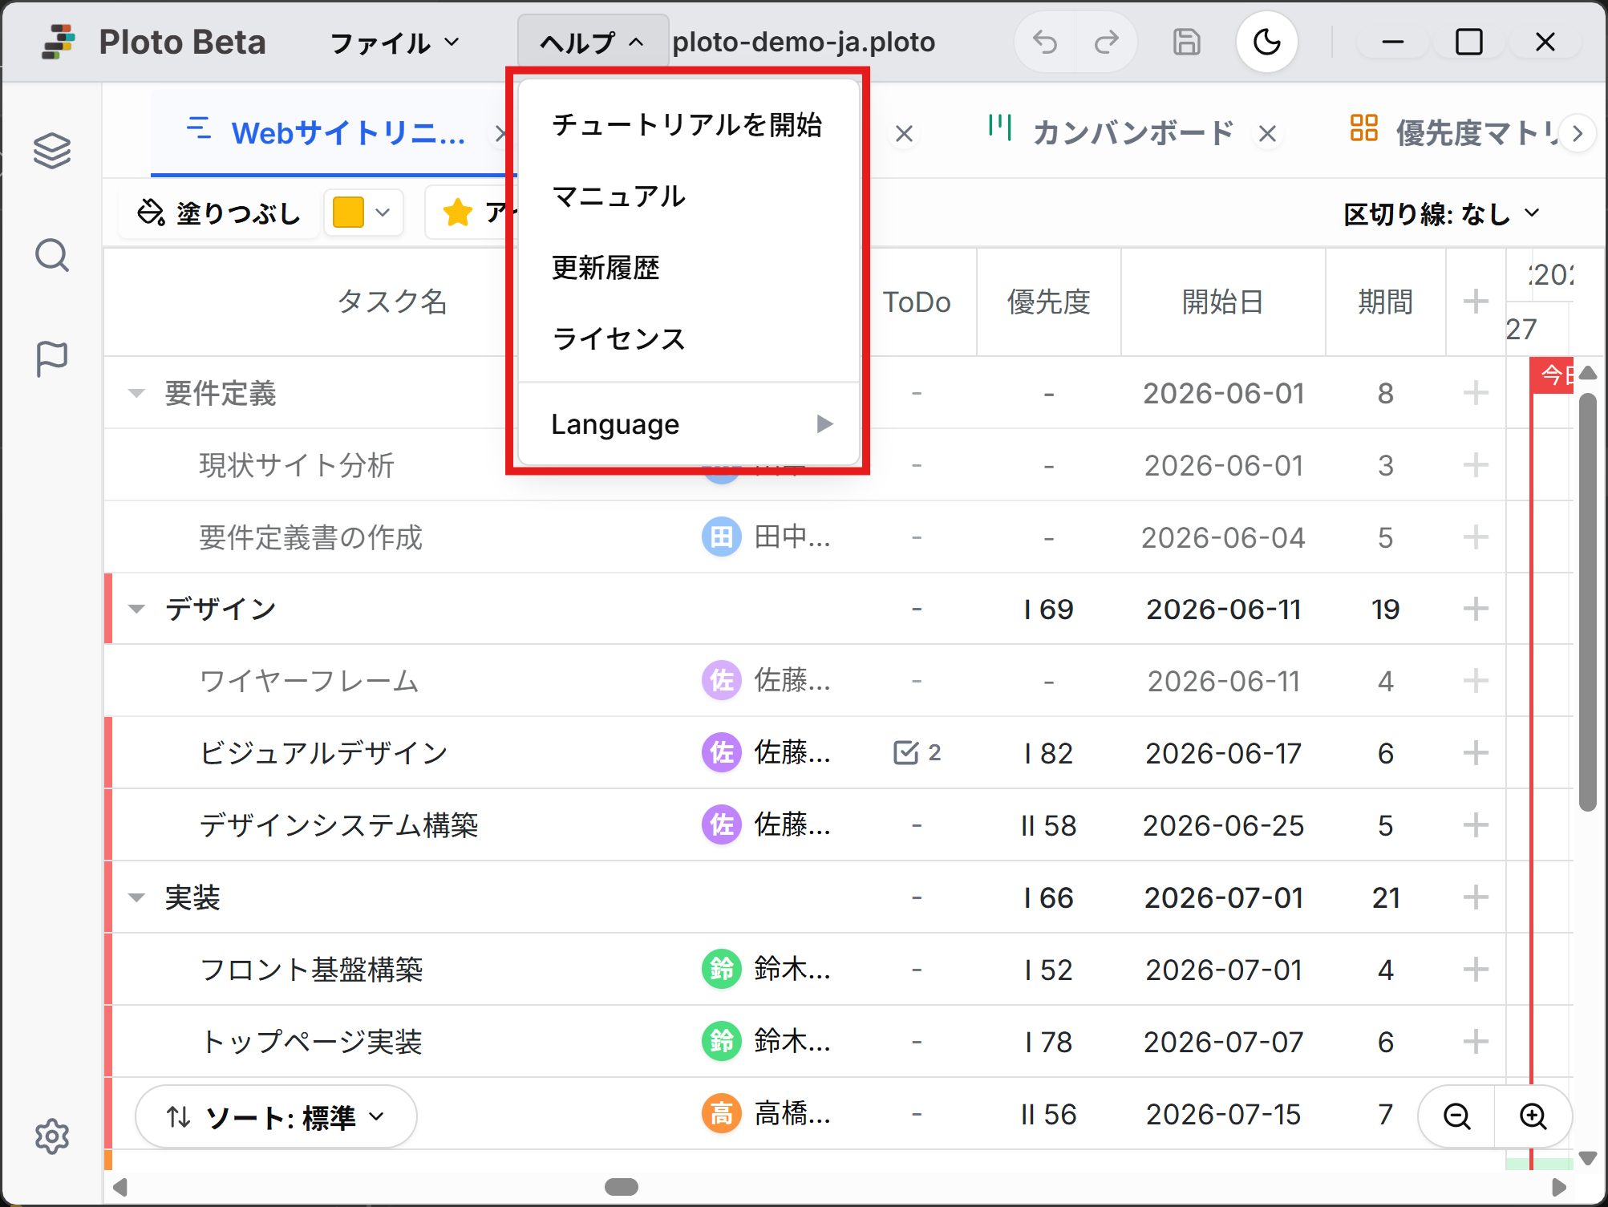Click the redo arrow button
Viewport: 1608px width, 1207px height.
(x=1107, y=42)
